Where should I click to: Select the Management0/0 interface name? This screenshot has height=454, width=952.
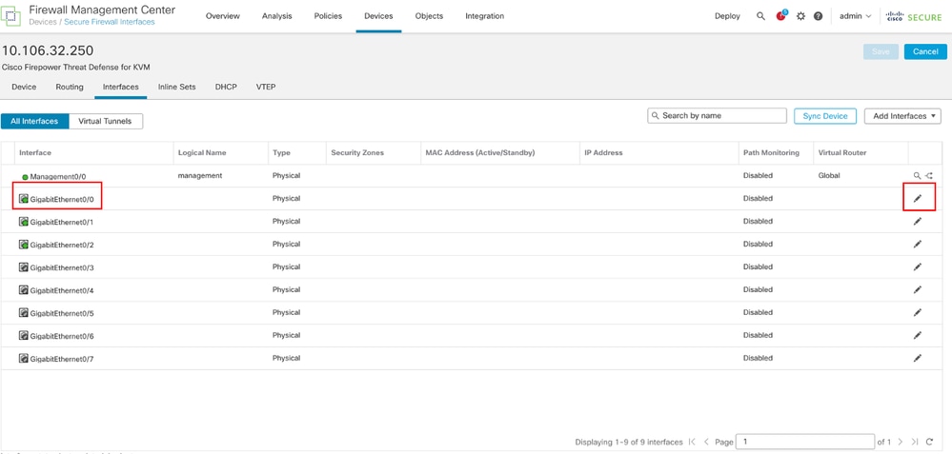[x=58, y=176]
